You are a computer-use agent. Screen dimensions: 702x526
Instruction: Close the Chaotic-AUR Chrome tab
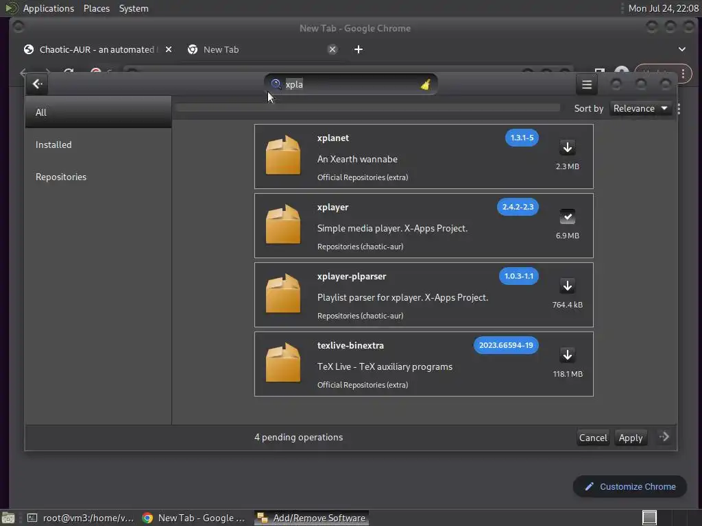pos(169,49)
